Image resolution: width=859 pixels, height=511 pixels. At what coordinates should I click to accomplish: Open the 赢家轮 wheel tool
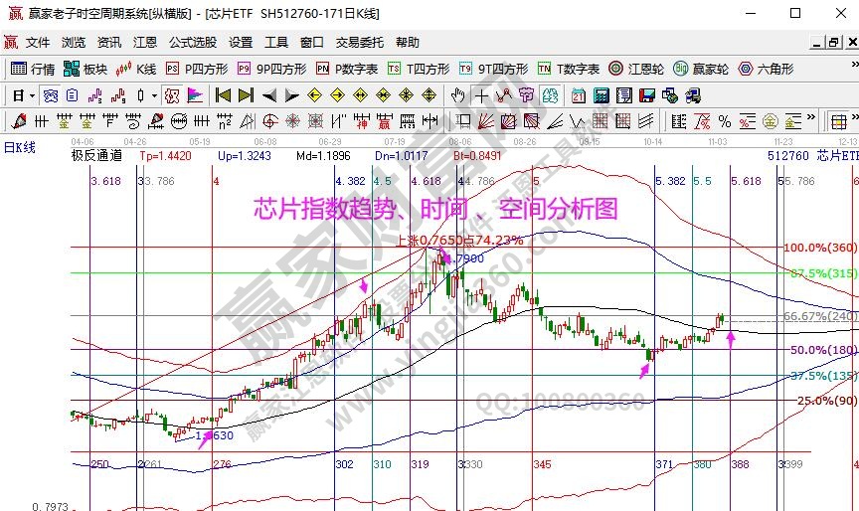(x=701, y=70)
